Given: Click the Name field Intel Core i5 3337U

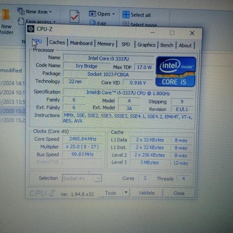Looking at the screenshot, I should coord(109,58).
